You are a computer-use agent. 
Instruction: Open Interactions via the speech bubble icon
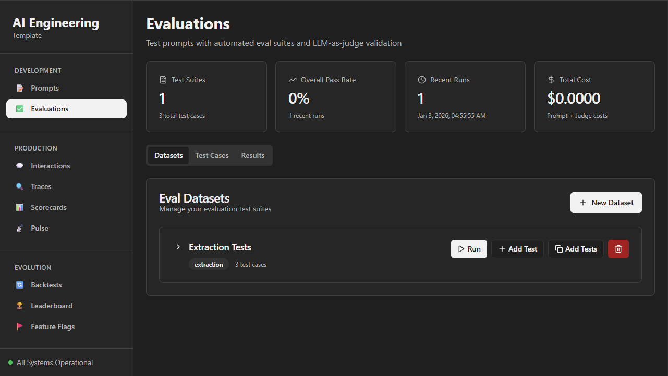19,165
